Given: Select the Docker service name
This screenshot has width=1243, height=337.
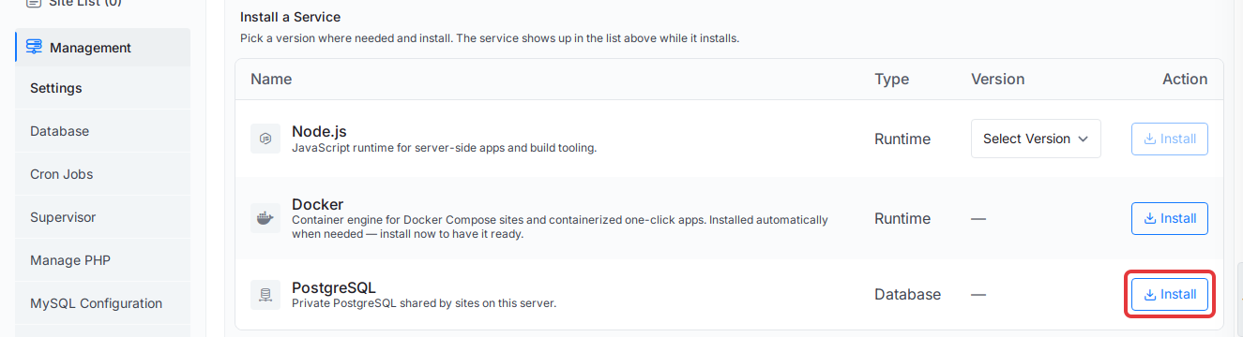Looking at the screenshot, I should (x=318, y=204).
